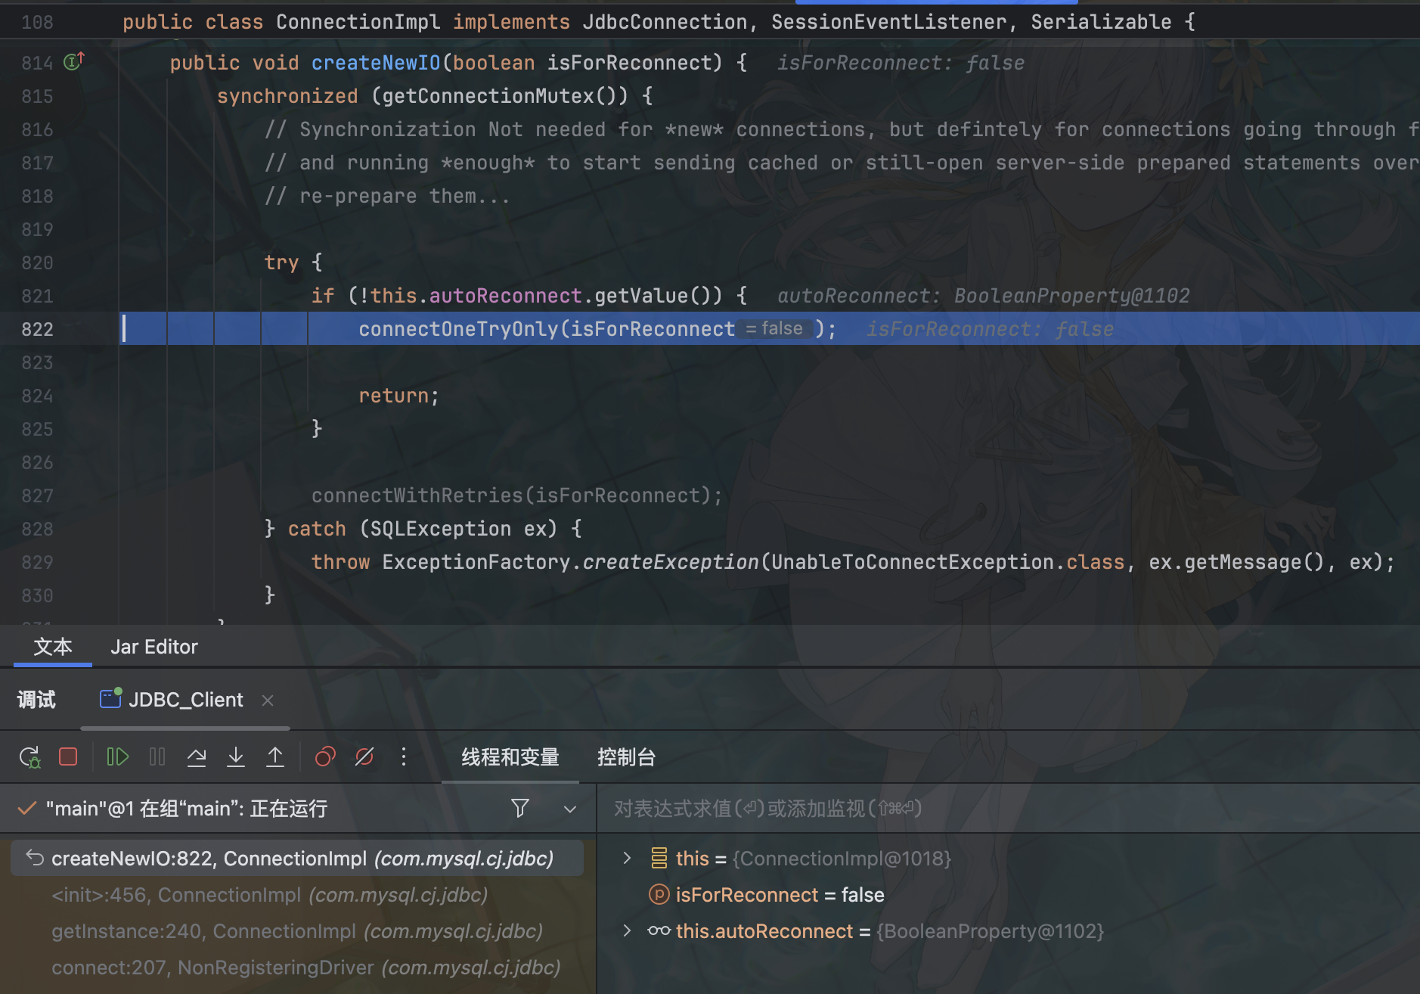This screenshot has width=1420, height=994.
Task: Click the Rerun debug icon
Action: (x=29, y=756)
